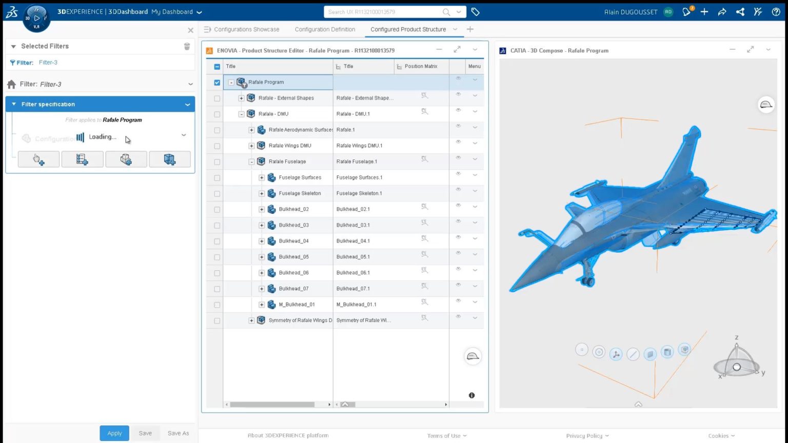This screenshot has height=443, width=788.
Task: Click the up-arrow handle under 3D viewer
Action: (x=638, y=405)
